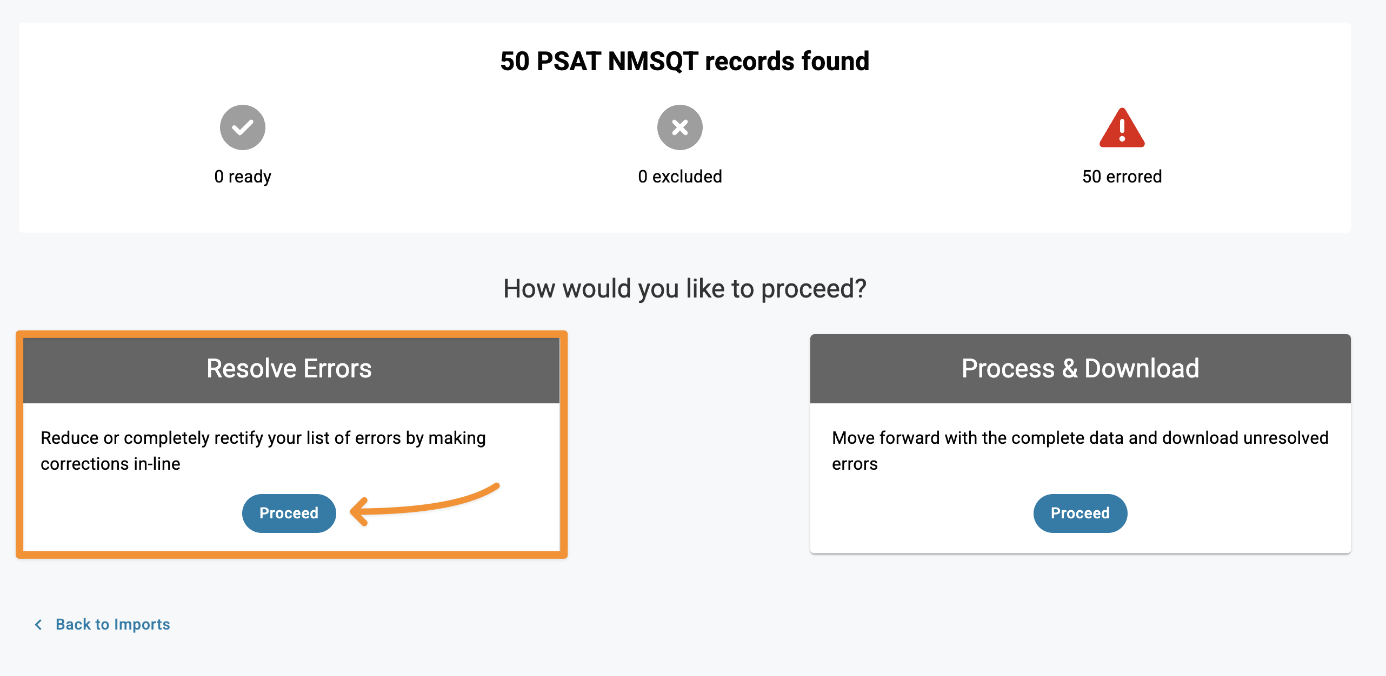Proceed with Resolve Errors option

pos(289,513)
